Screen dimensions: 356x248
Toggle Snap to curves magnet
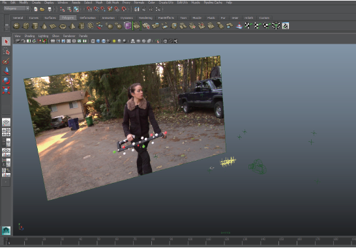(96, 9)
